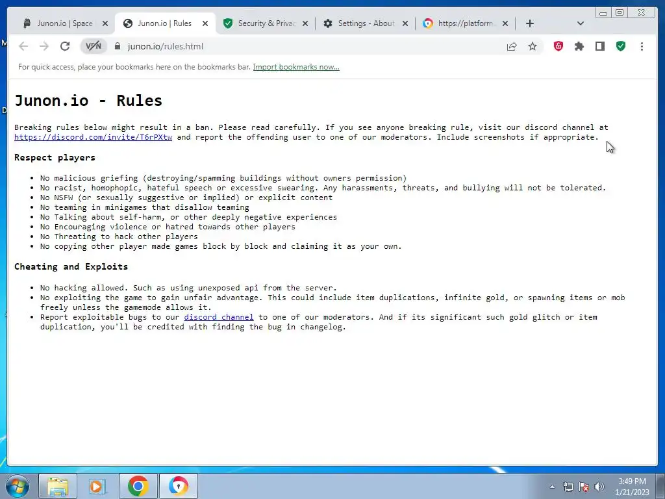Open Windows Explorer from the taskbar
665x499 pixels.
click(x=58, y=486)
